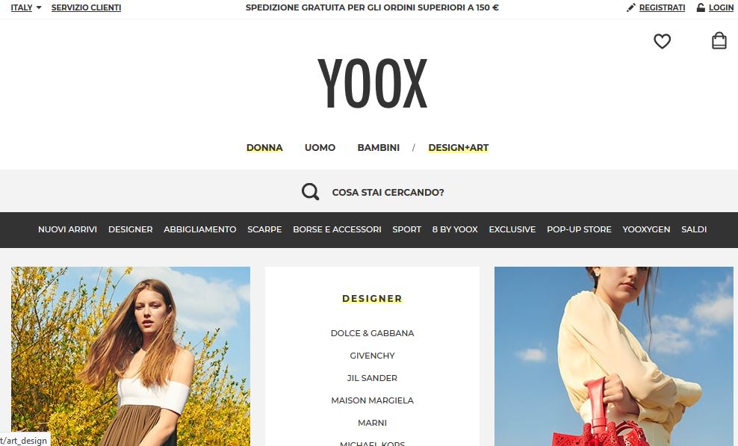Click the padlock icon beside Login

(701, 7)
